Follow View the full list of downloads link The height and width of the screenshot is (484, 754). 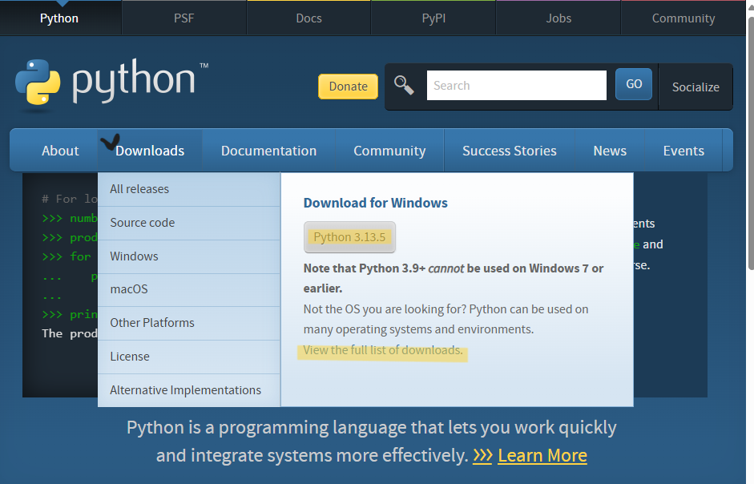[x=383, y=350]
